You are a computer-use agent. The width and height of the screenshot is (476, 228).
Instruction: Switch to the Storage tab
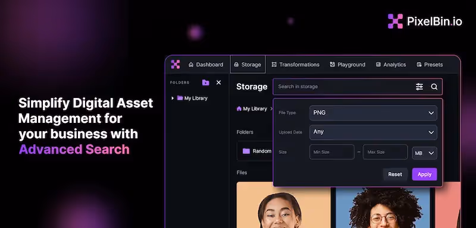click(248, 65)
